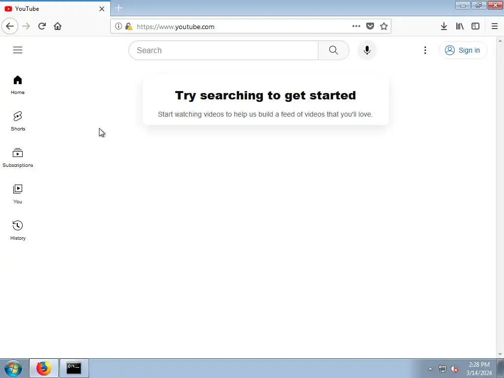Click 'Try searching to get started' heading
504x378 pixels.
click(x=265, y=95)
